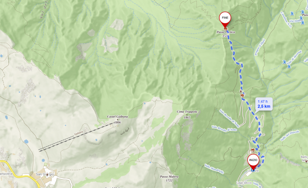Image resolution: width=308 pixels, height=188 pixels.
Task: Click the blue parking icon below INIZIO
Action: pyautogui.click(x=253, y=170)
